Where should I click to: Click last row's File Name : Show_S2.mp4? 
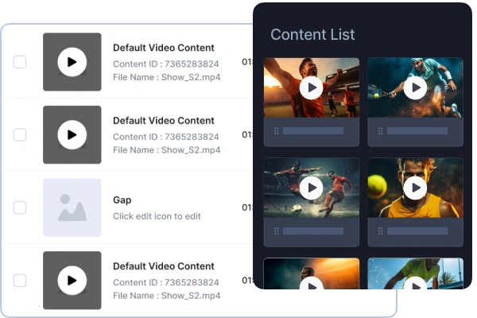pos(167,296)
